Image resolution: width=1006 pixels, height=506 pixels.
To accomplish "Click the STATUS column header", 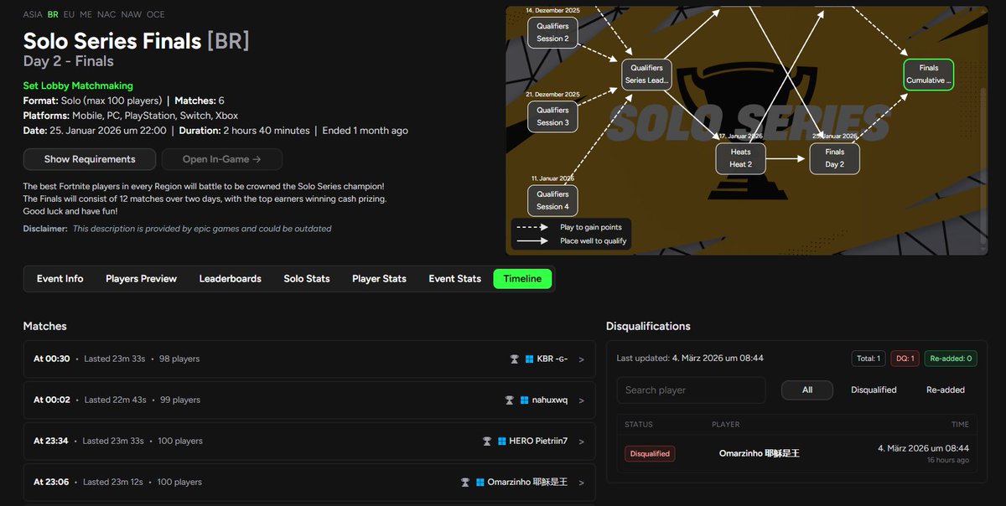I will coord(639,425).
